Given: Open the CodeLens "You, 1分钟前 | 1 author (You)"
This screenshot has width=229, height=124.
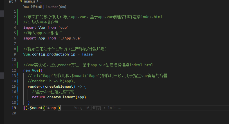Looking at the screenshot, I should [45, 7].
